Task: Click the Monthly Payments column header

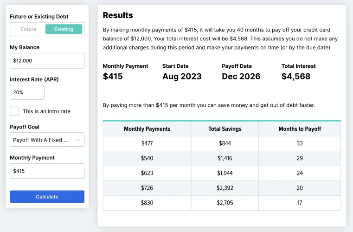Action: click(147, 129)
